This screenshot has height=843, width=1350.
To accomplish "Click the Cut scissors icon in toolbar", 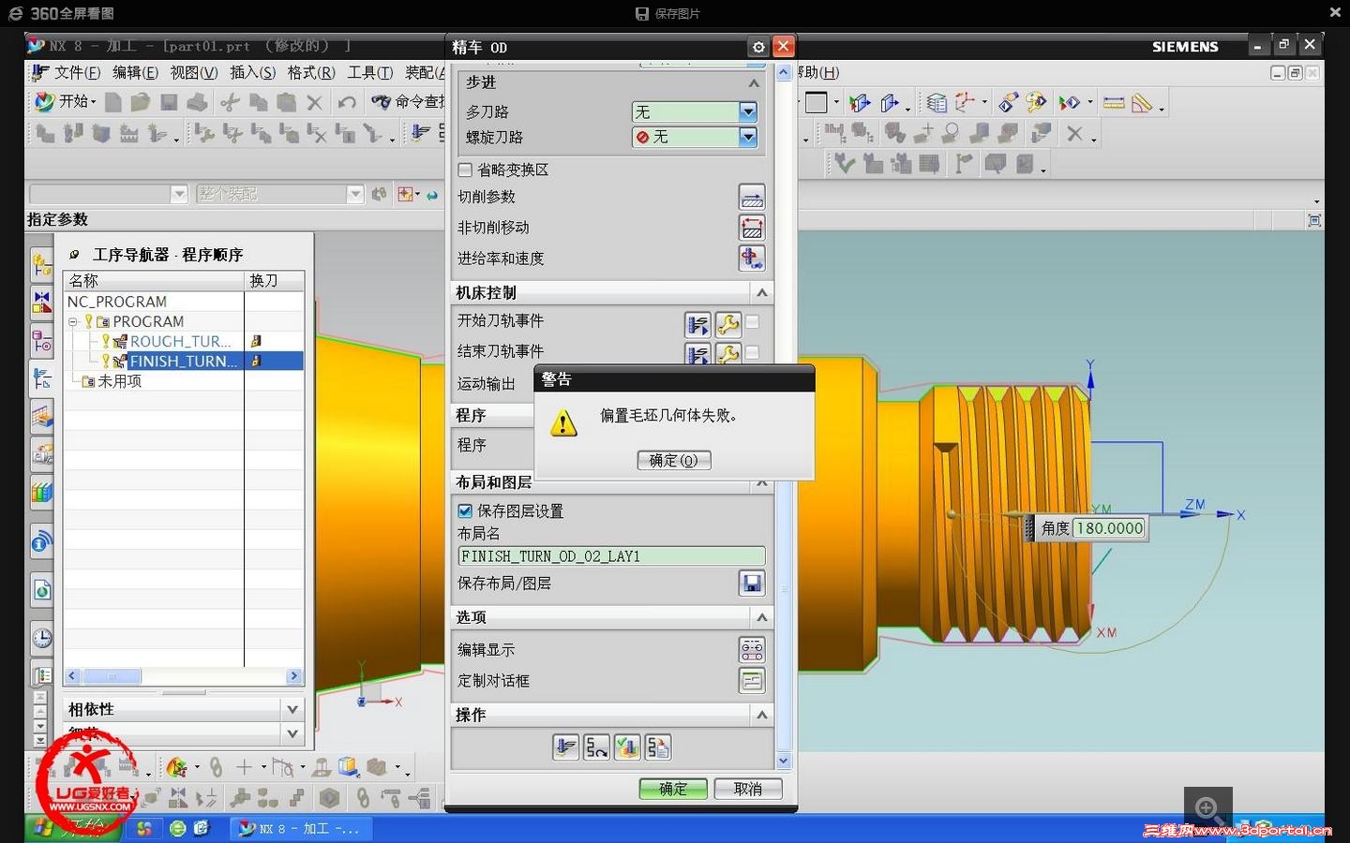I will coord(230,102).
